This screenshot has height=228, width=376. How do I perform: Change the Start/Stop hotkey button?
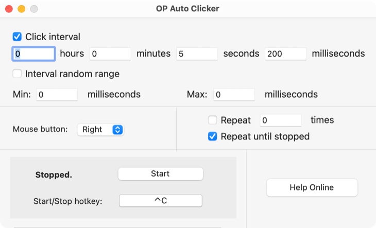tap(160, 201)
